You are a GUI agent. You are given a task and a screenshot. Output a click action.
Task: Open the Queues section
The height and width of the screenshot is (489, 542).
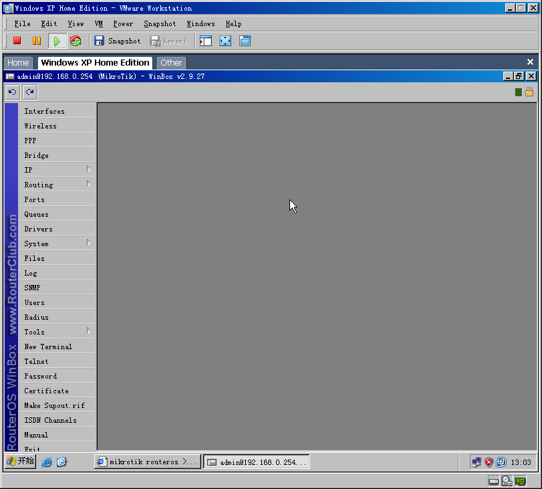pos(57,214)
